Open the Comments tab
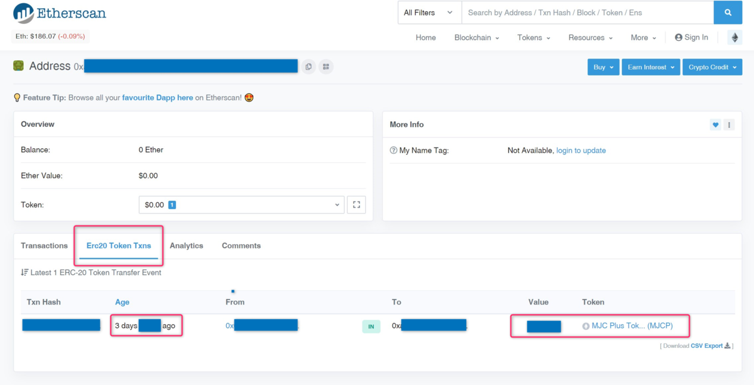The width and height of the screenshot is (754, 385). pos(241,246)
